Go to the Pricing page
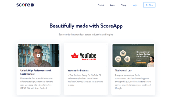 (123, 5)
